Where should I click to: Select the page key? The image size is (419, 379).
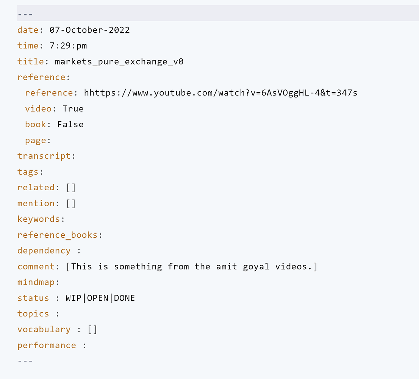coord(36,140)
